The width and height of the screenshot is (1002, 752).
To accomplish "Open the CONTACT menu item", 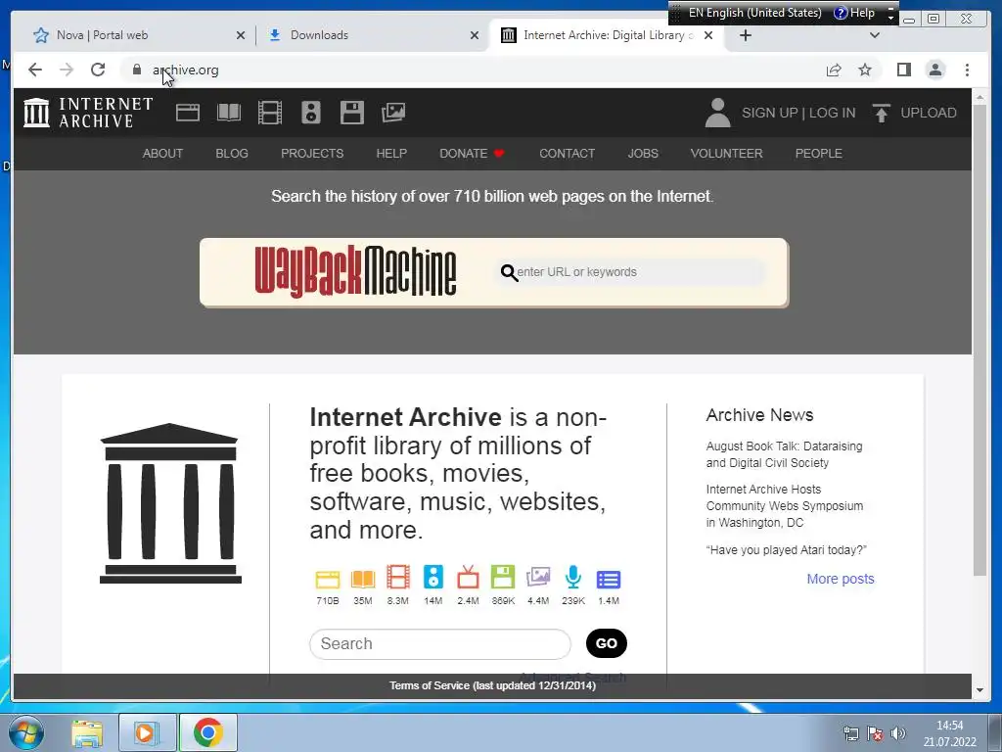I will coord(567,154).
